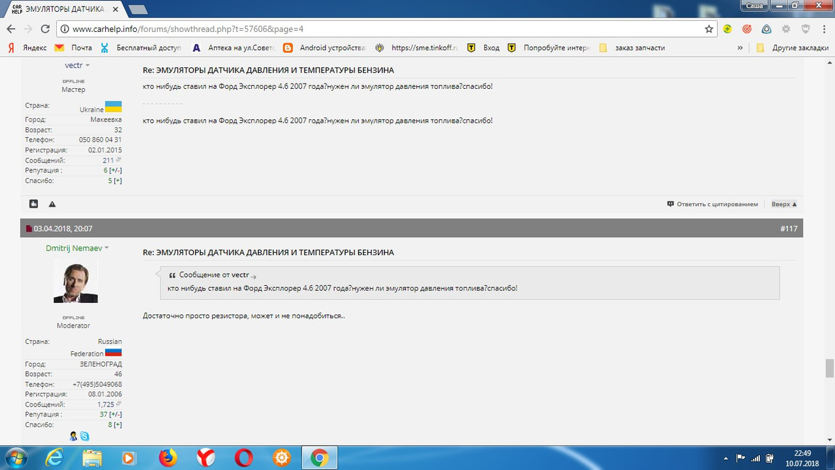
Task: Open a new browser tab
Action: click(x=137, y=9)
